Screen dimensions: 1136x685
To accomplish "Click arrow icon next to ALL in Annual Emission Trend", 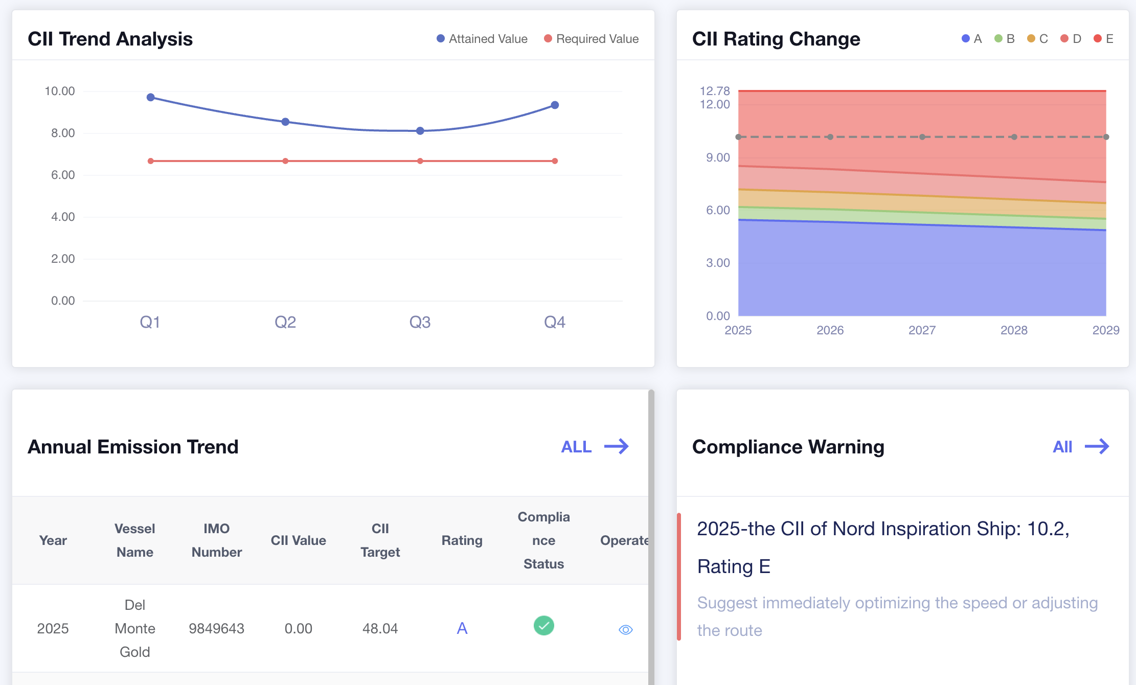I will click(x=617, y=446).
